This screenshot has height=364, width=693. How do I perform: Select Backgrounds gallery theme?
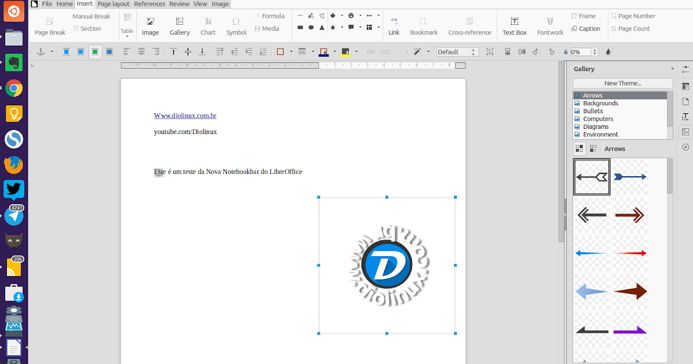click(x=620, y=103)
